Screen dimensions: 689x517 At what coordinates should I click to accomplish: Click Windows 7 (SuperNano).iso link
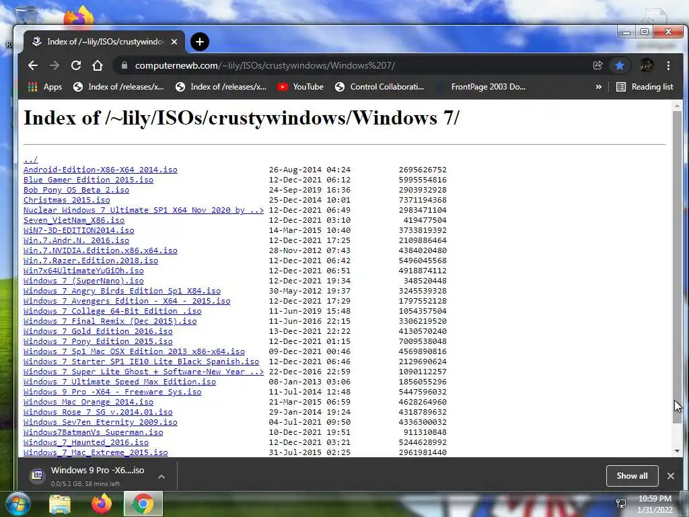click(x=83, y=281)
